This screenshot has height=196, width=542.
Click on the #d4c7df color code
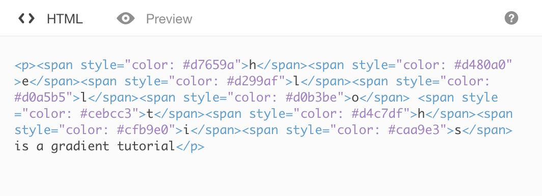(x=377, y=114)
